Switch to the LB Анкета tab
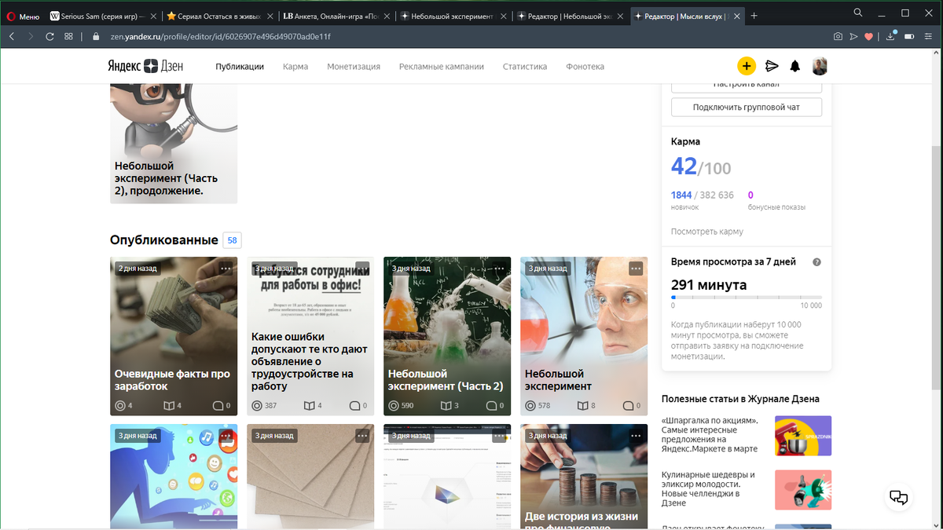The height and width of the screenshot is (530, 943). click(x=336, y=16)
